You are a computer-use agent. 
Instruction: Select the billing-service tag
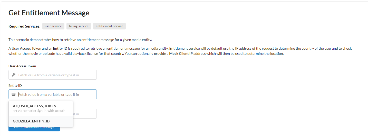79,26
